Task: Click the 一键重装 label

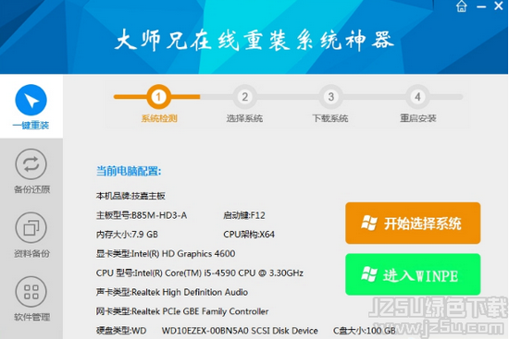Action: (x=31, y=125)
